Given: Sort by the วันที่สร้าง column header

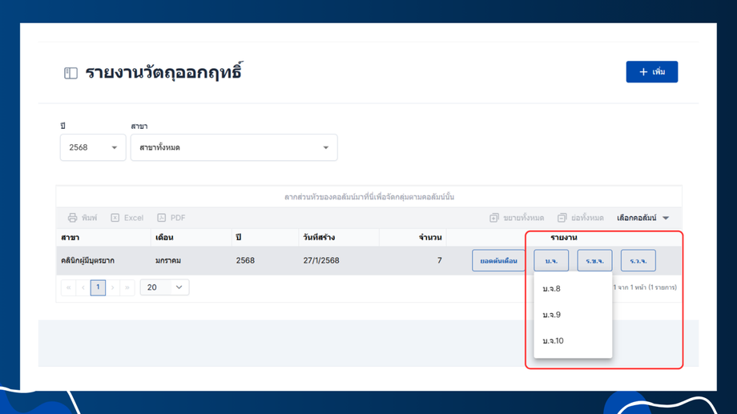Looking at the screenshot, I should [x=338, y=237].
